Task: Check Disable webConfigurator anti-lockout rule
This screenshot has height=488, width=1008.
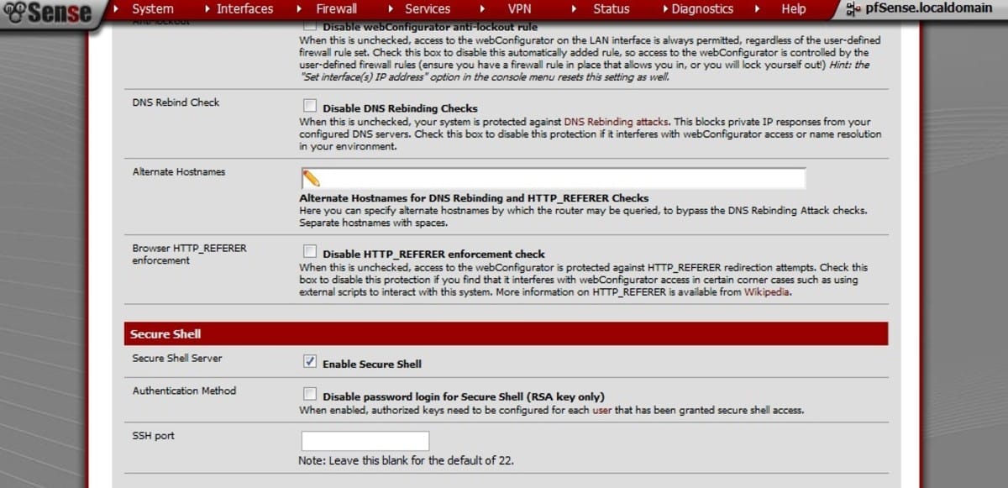Action: 310,26
